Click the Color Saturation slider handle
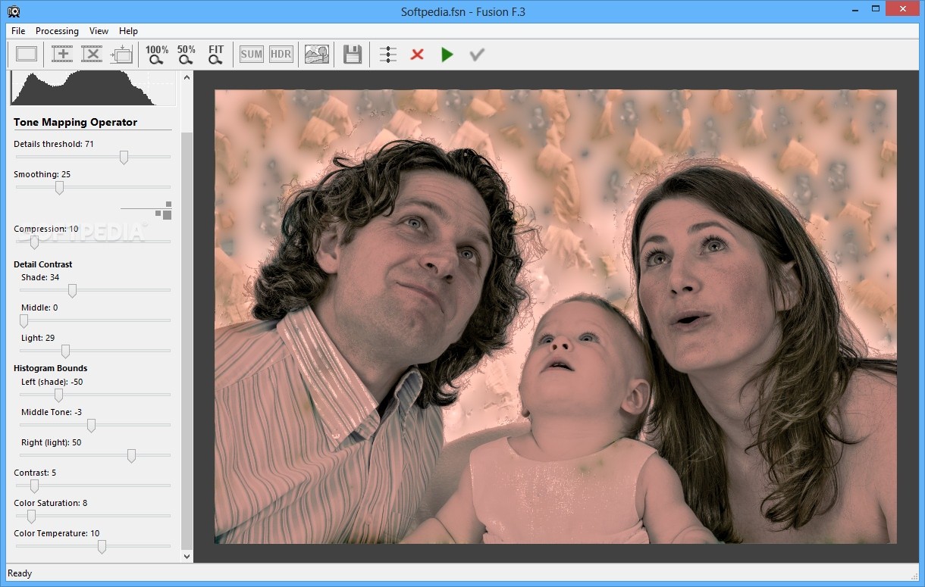Image resolution: width=925 pixels, height=587 pixels. point(31,516)
